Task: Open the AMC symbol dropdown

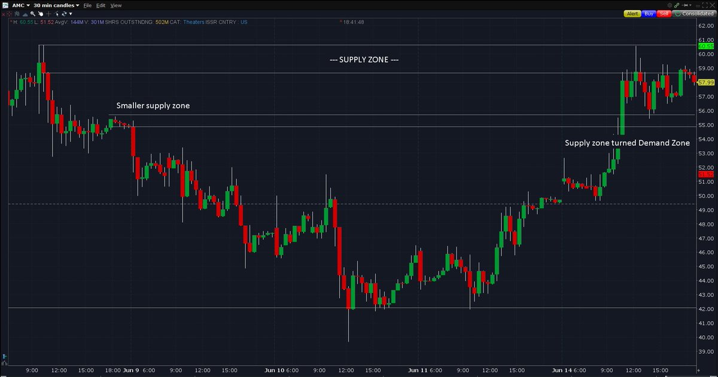Action: [21, 5]
